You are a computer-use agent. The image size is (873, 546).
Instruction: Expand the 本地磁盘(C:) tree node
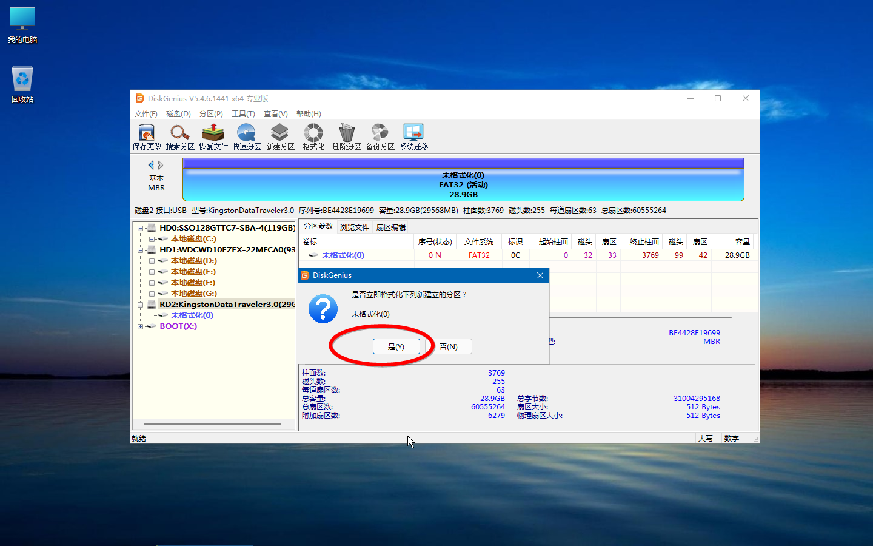152,239
